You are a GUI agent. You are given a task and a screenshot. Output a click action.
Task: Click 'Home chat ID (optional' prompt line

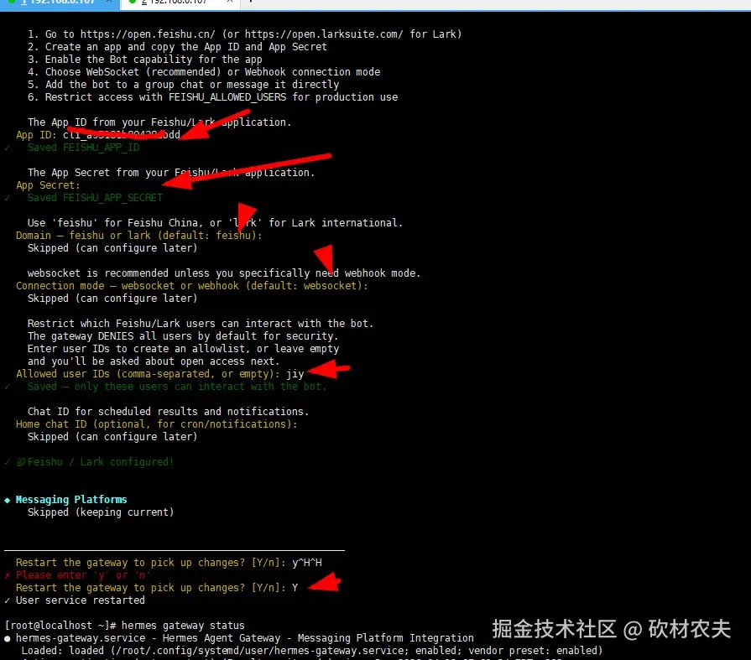(157, 424)
